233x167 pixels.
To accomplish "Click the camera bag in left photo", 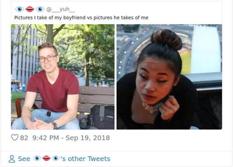I will click(101, 116).
